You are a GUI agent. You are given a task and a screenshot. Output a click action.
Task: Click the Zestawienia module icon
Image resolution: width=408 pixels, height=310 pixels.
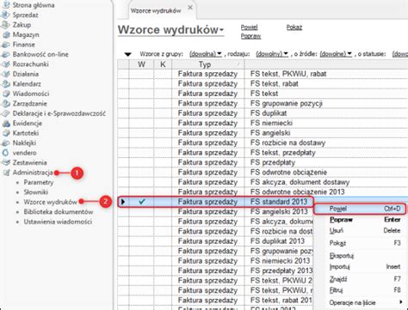coord(6,162)
